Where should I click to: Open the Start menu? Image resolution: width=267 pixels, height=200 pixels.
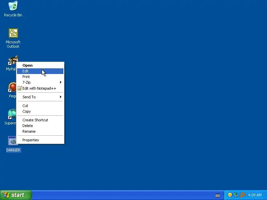point(16,195)
